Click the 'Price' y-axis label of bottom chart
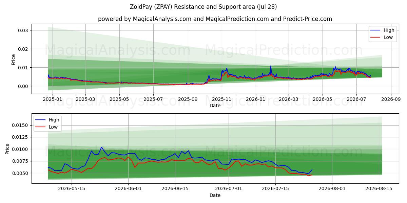Screen dimensions: 407x203 click(8, 149)
